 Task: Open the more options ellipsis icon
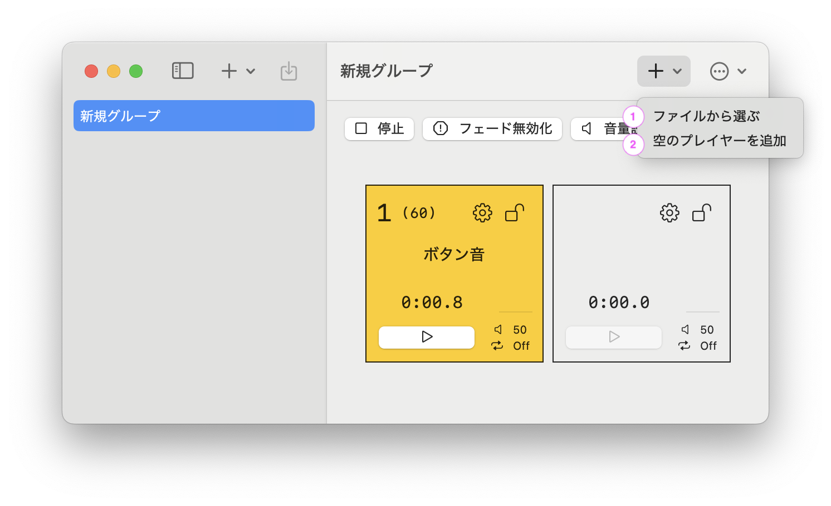[719, 71]
